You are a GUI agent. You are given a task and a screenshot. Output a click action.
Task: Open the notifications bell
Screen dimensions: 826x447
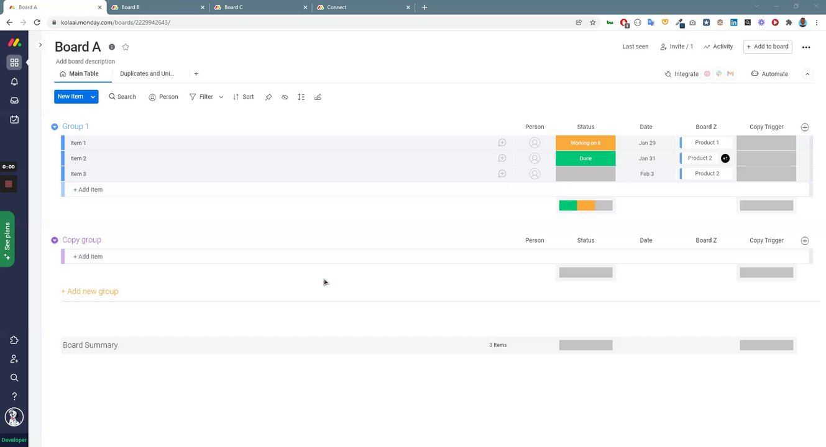point(14,81)
